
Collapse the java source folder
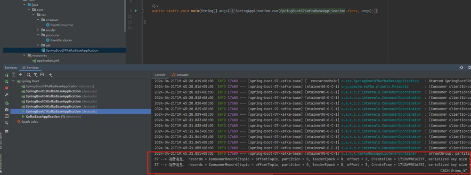24,5
